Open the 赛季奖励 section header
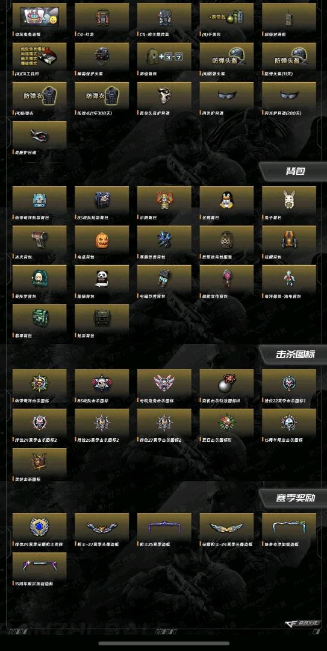 (x=294, y=498)
